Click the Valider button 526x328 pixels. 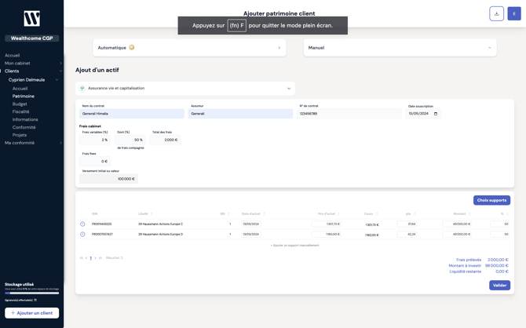pyautogui.click(x=499, y=285)
